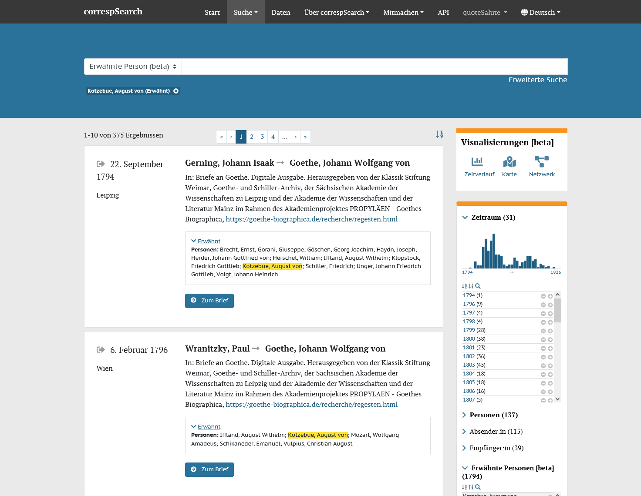Exclude year 1804 with minus icon
The height and width of the screenshot is (496, 641).
tap(543, 374)
